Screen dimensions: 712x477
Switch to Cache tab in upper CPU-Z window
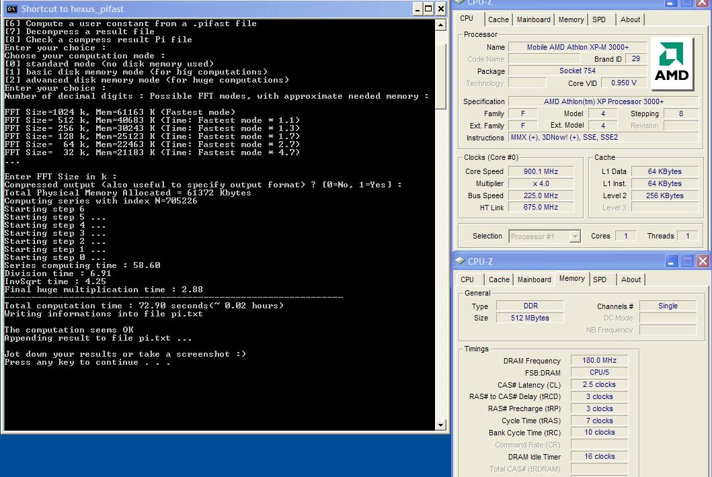(x=498, y=20)
